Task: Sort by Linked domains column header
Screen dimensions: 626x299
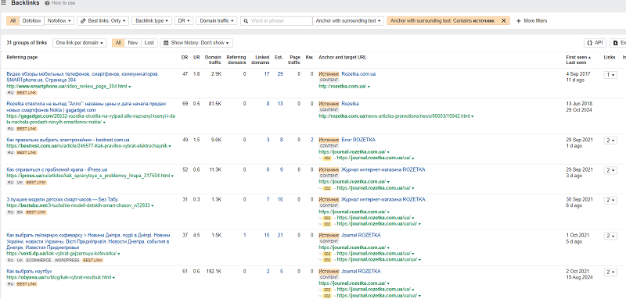Action: (261, 59)
